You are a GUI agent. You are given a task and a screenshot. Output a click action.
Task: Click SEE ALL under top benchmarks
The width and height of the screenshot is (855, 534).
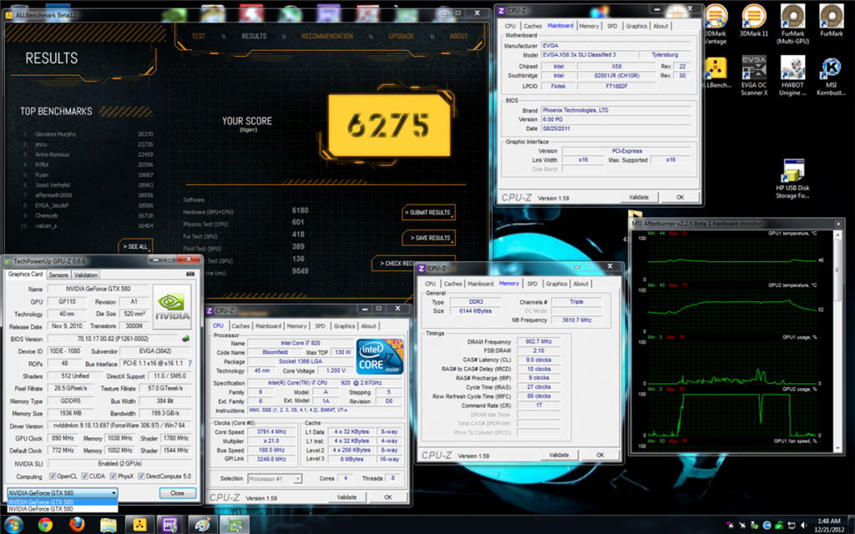(135, 246)
